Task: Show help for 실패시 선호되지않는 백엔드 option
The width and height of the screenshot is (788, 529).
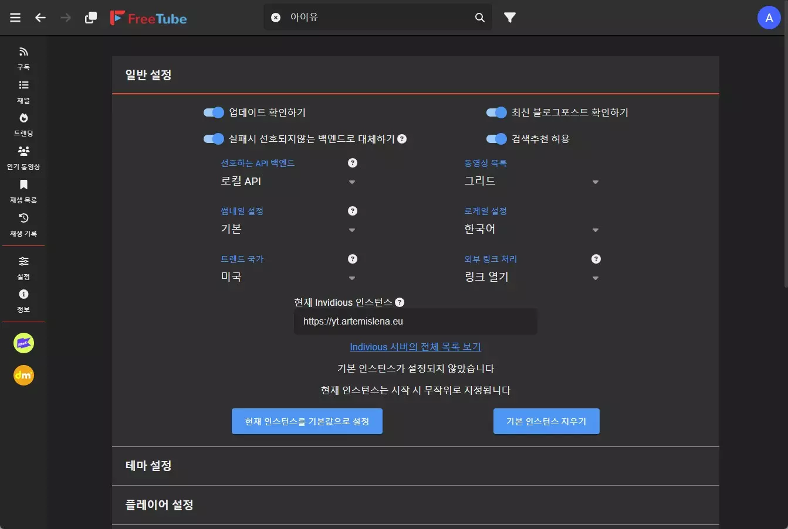Action: pos(402,139)
